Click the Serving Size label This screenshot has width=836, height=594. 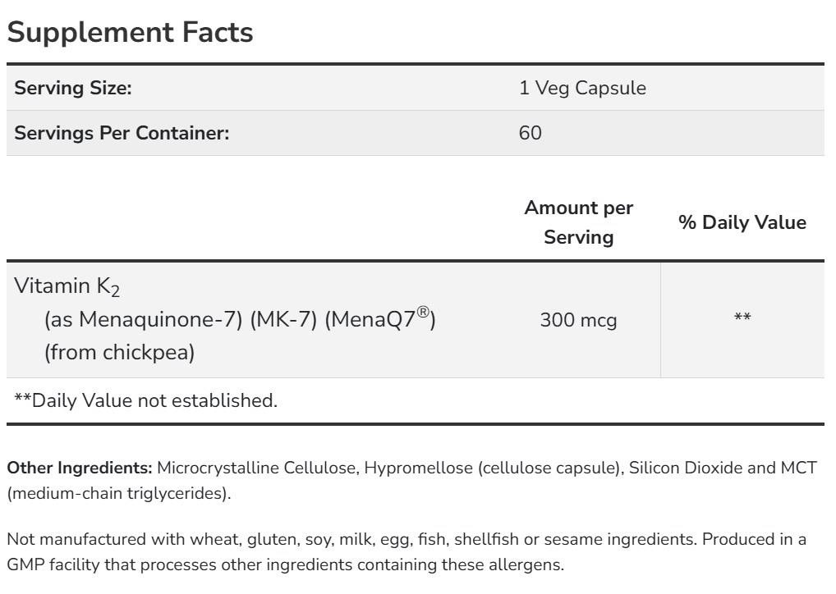(73, 89)
